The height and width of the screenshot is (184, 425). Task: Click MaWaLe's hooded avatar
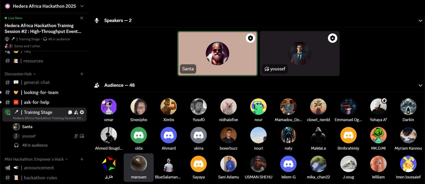pyautogui.click(x=318, y=135)
